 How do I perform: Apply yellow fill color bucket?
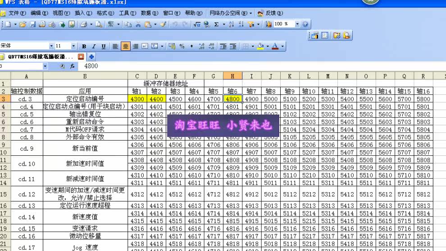(x=260, y=46)
